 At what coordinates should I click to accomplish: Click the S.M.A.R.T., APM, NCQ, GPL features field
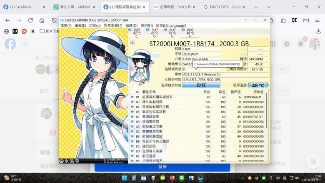pos(225,79)
